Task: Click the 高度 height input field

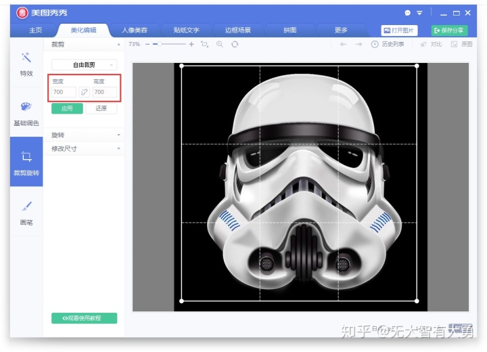Action: click(105, 92)
